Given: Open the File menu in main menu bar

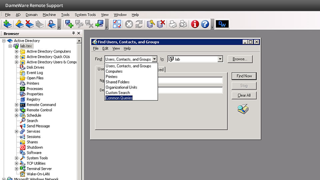Looking at the screenshot, I should coord(8,15).
